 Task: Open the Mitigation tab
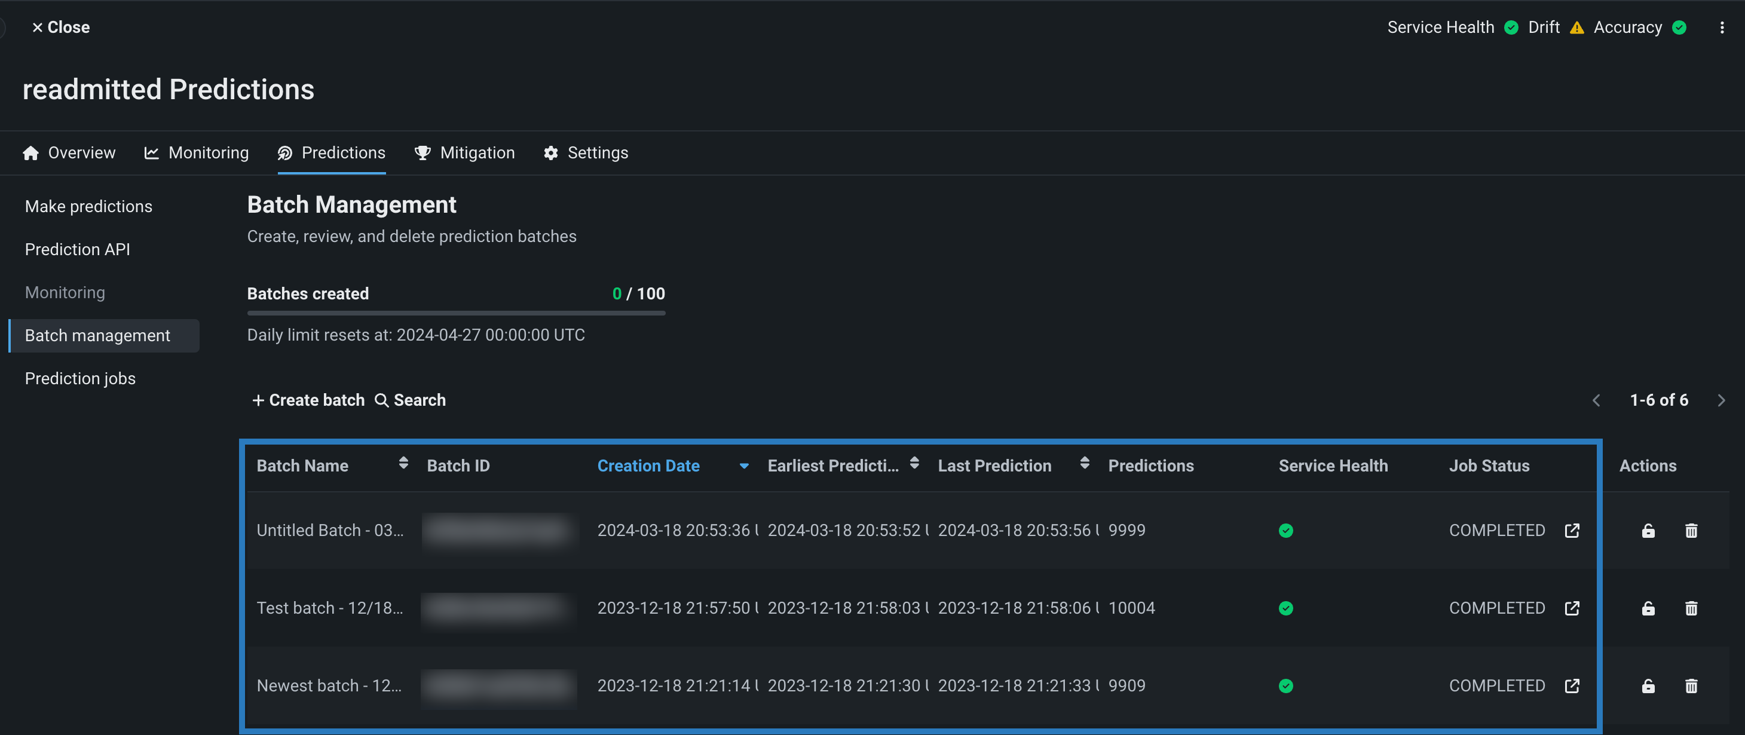(x=465, y=153)
